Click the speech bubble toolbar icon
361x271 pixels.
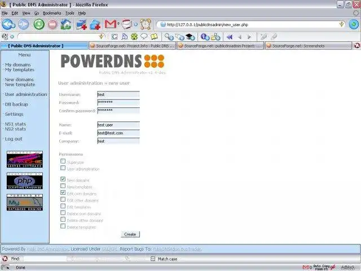click(x=144, y=36)
